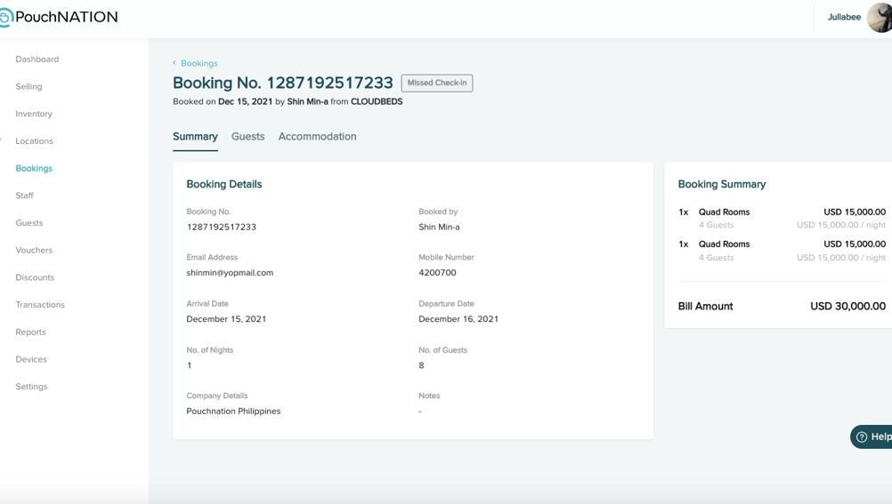The height and width of the screenshot is (504, 892).
Task: Open Settings from the sidebar
Action: [31, 387]
